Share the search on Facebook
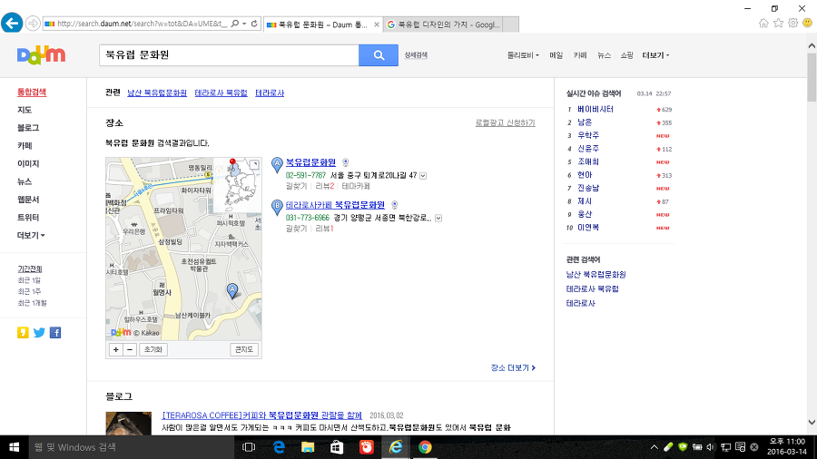This screenshot has height=459, width=817. coord(55,333)
